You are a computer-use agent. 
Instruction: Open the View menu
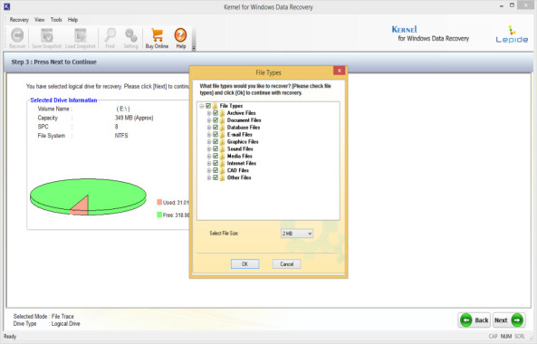(39, 20)
